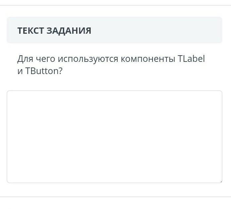This screenshot has height=209, width=231.
Task: Click the horizontal divider below answer box
Action: [115, 197]
